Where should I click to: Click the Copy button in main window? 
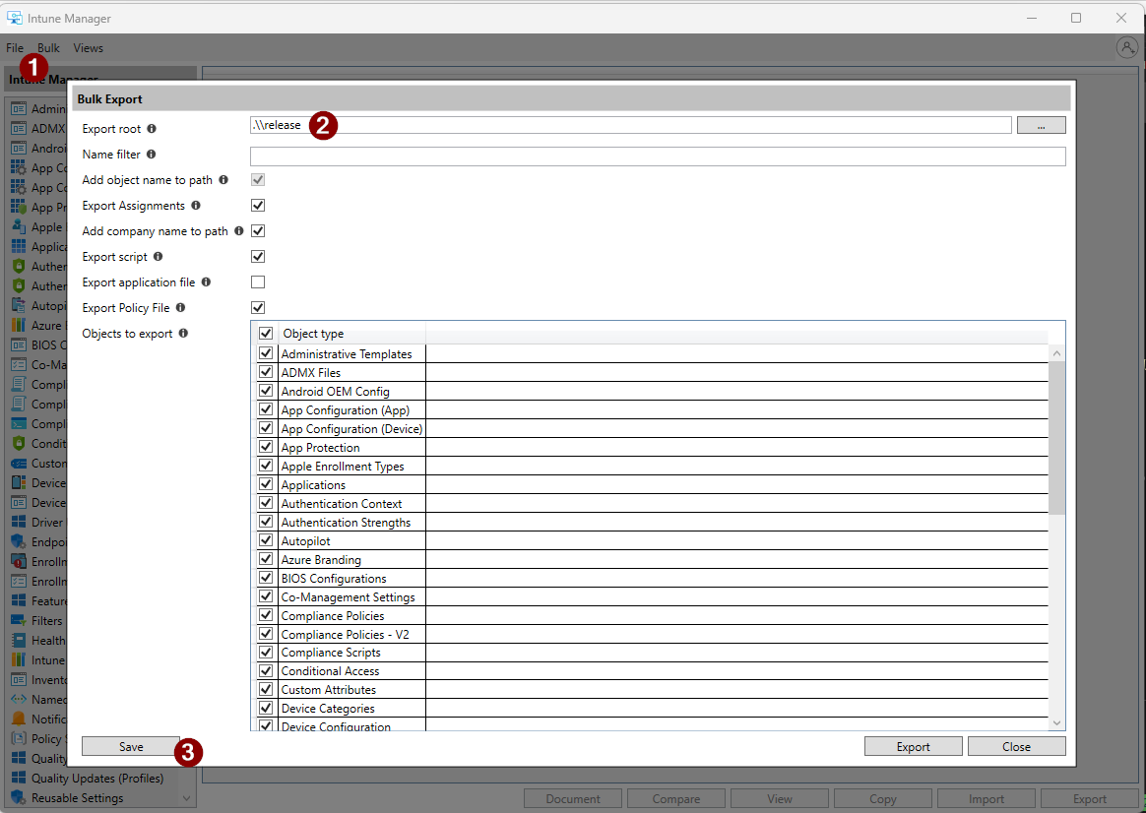coord(883,799)
